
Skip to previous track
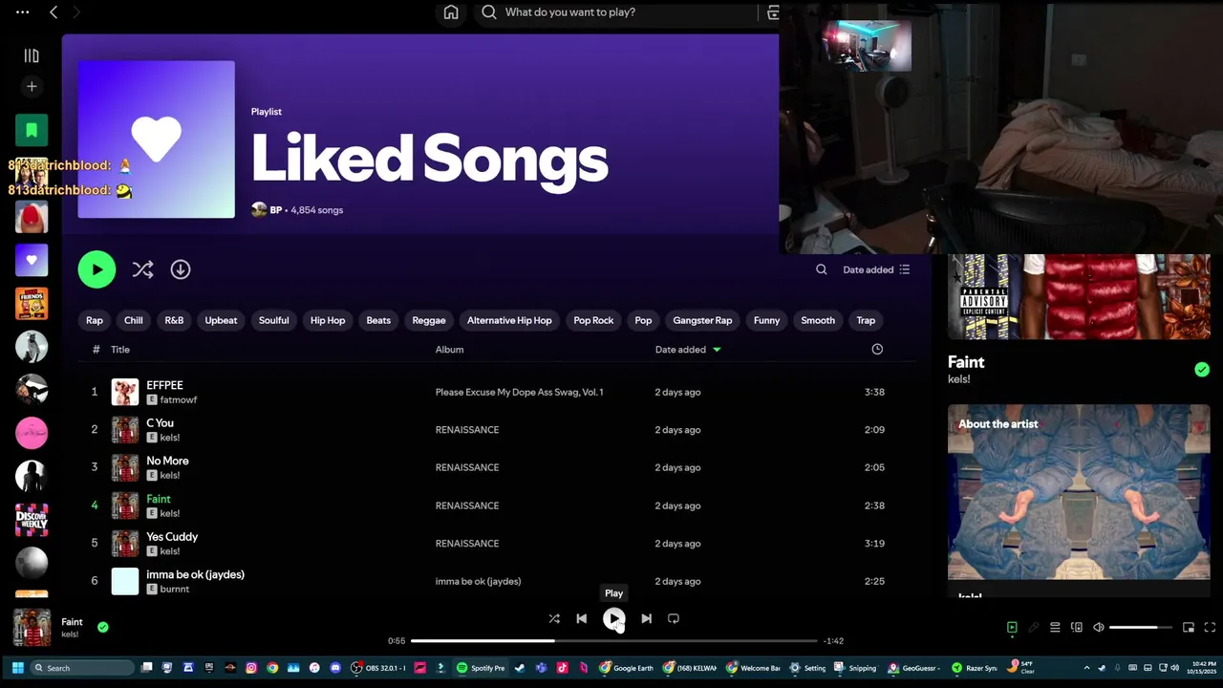[581, 619]
